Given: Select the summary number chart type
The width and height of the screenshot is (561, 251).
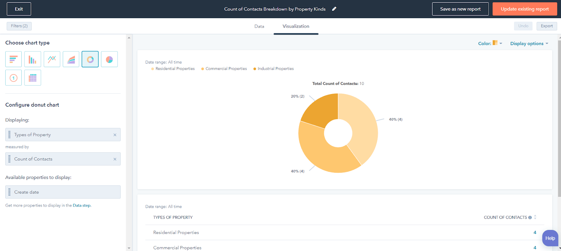Looking at the screenshot, I should click(13, 78).
